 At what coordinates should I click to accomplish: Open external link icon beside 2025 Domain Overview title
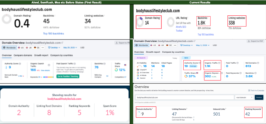coord(62,43)
